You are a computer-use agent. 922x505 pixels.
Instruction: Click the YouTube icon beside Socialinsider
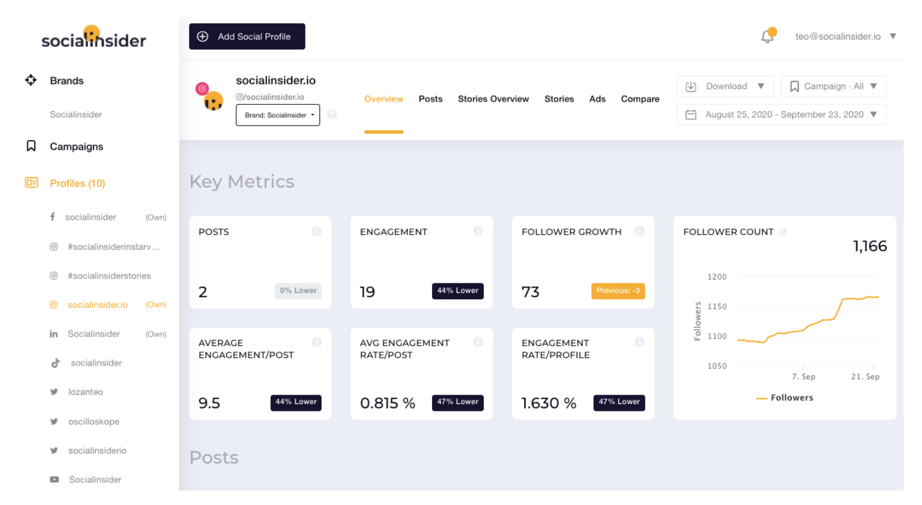[54, 480]
